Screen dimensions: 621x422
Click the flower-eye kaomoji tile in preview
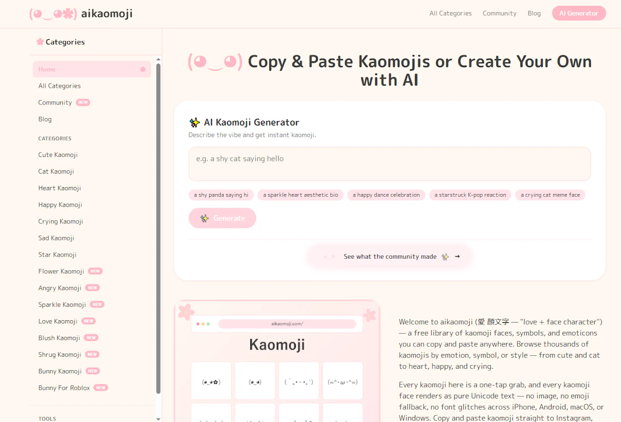click(211, 381)
